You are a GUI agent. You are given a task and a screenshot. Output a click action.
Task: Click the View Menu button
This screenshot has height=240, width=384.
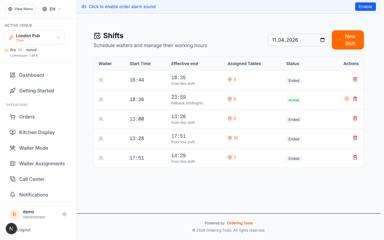click(20, 9)
